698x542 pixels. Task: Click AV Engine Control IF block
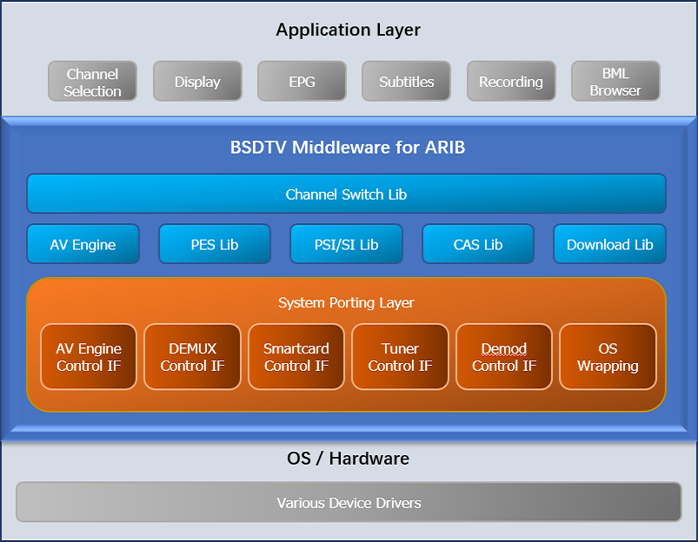tap(89, 357)
